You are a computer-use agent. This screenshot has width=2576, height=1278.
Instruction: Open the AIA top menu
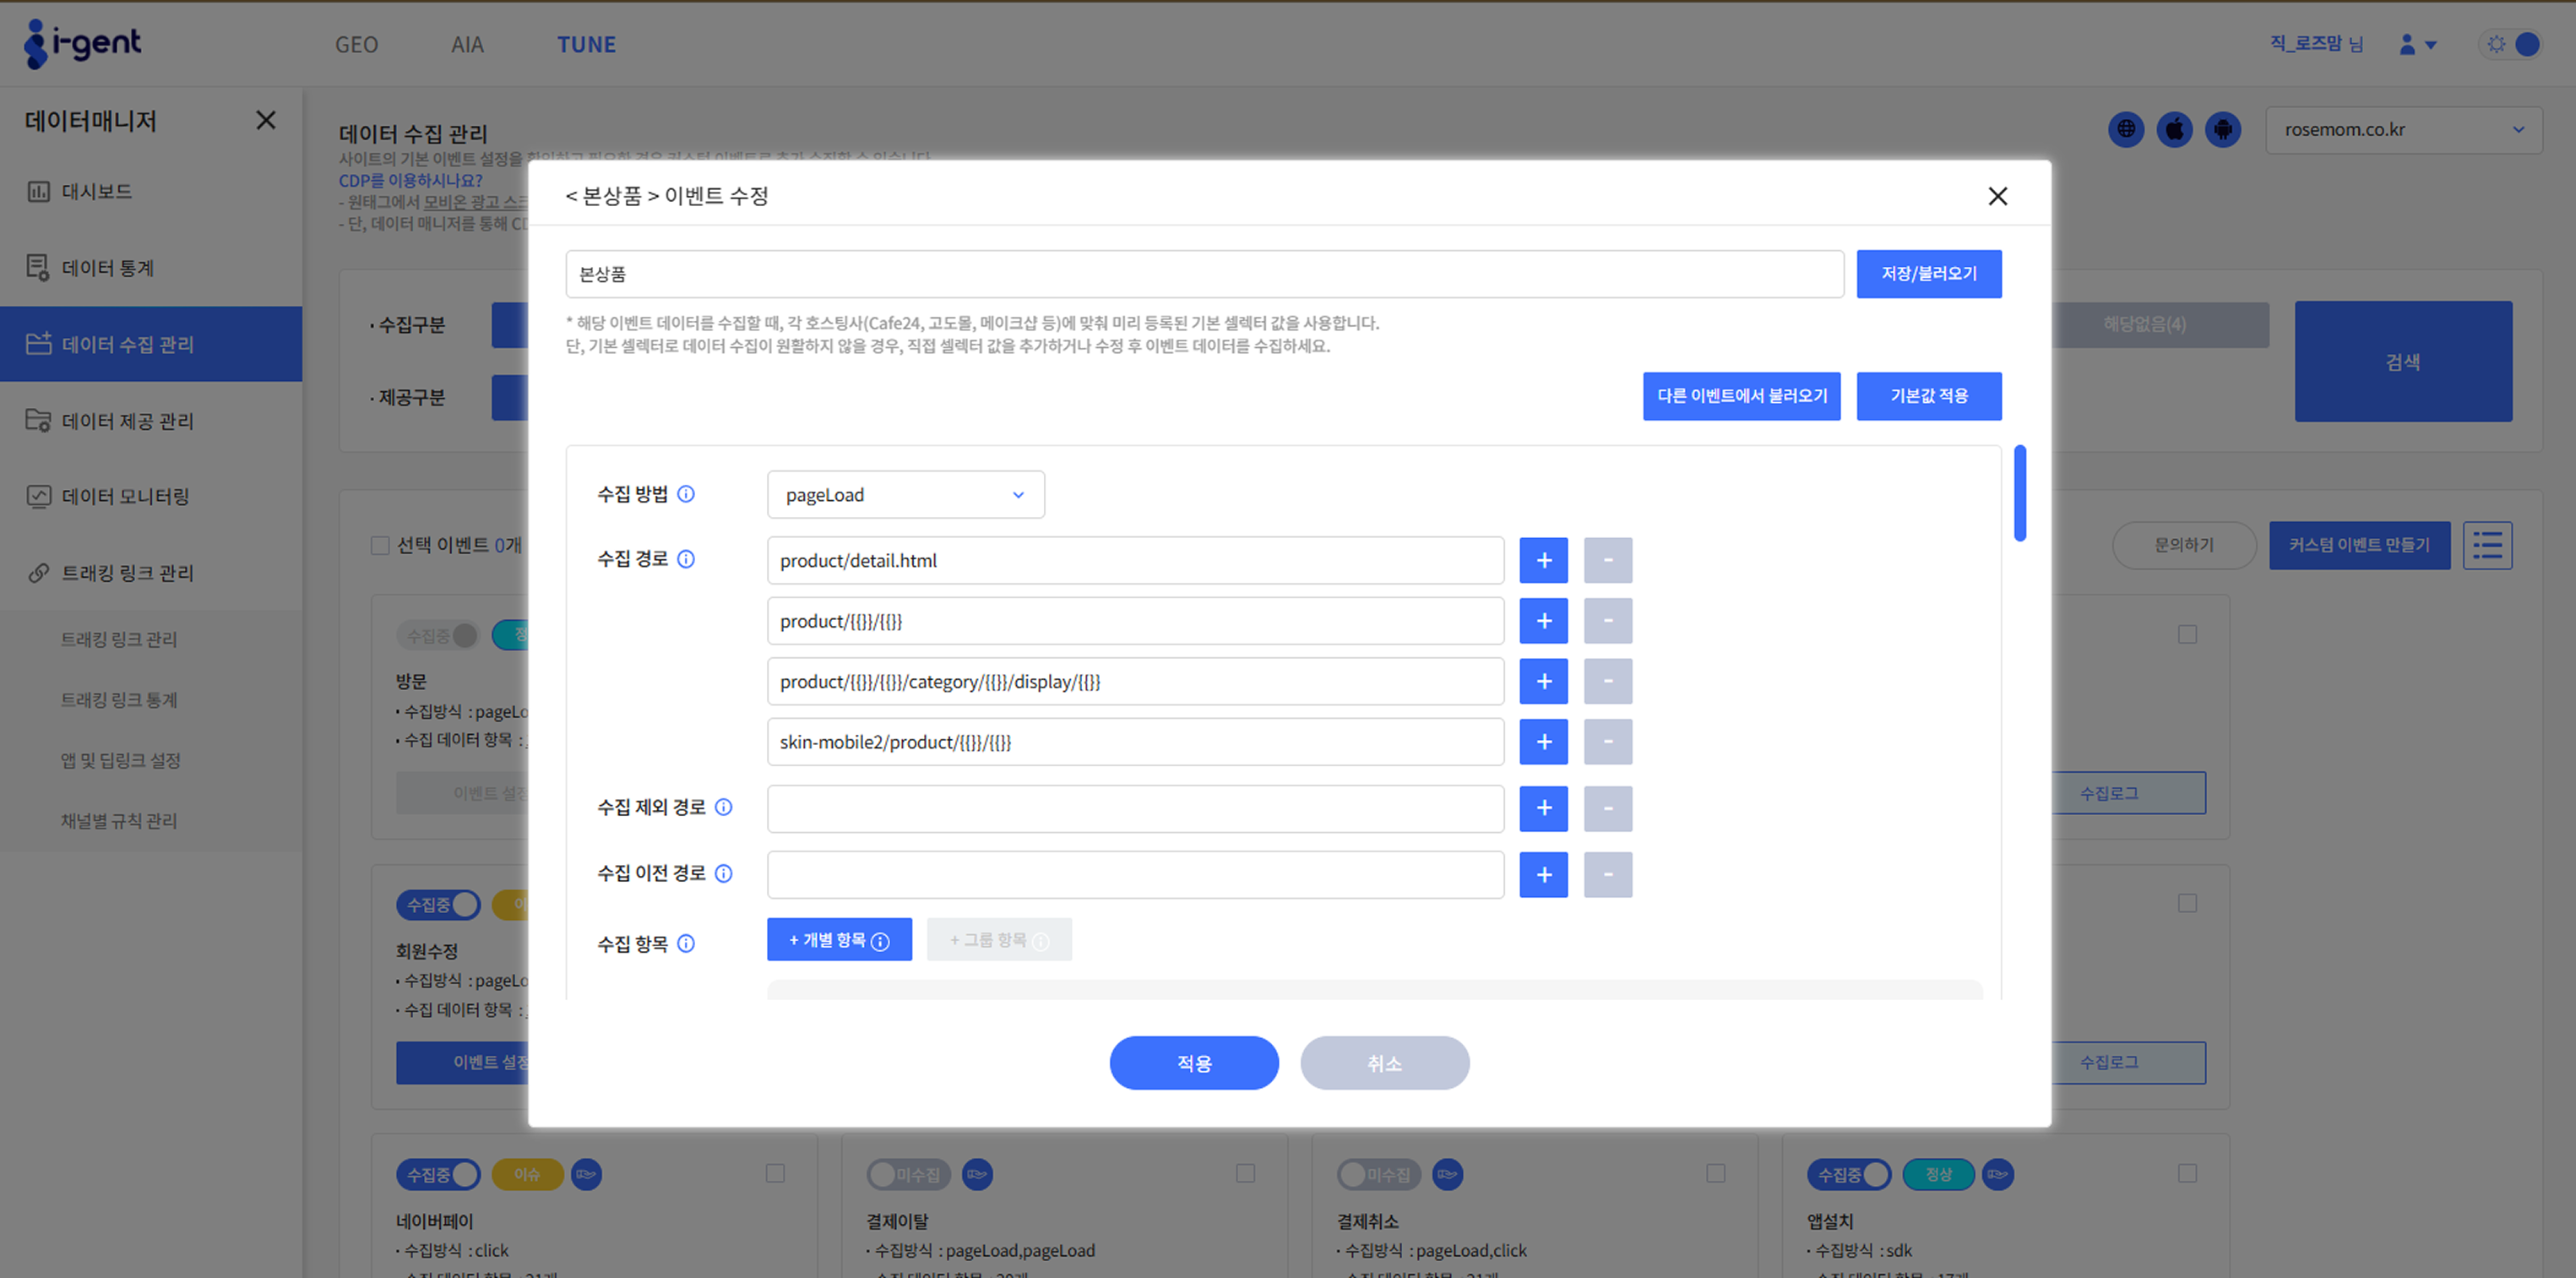pos(467,45)
